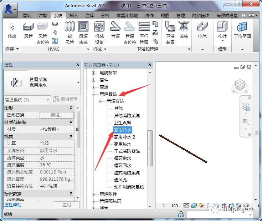Select the 管道 pipe tool

point(115,30)
